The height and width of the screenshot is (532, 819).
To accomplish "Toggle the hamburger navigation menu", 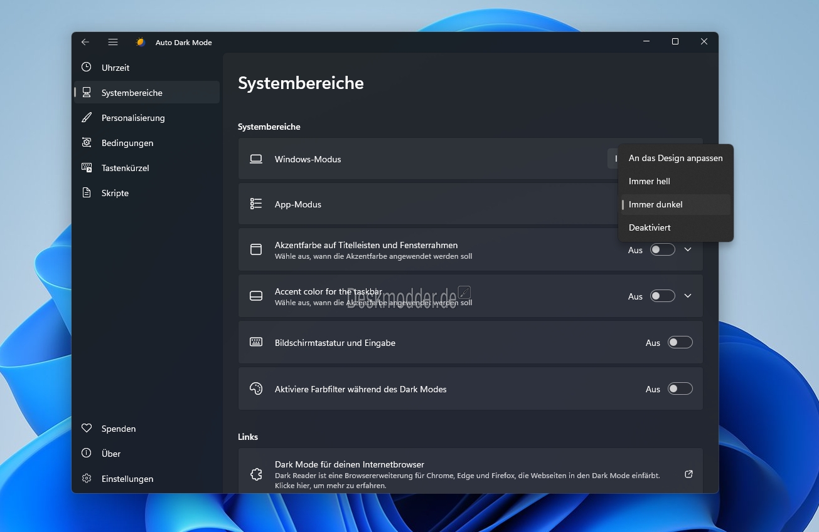I will [x=113, y=42].
